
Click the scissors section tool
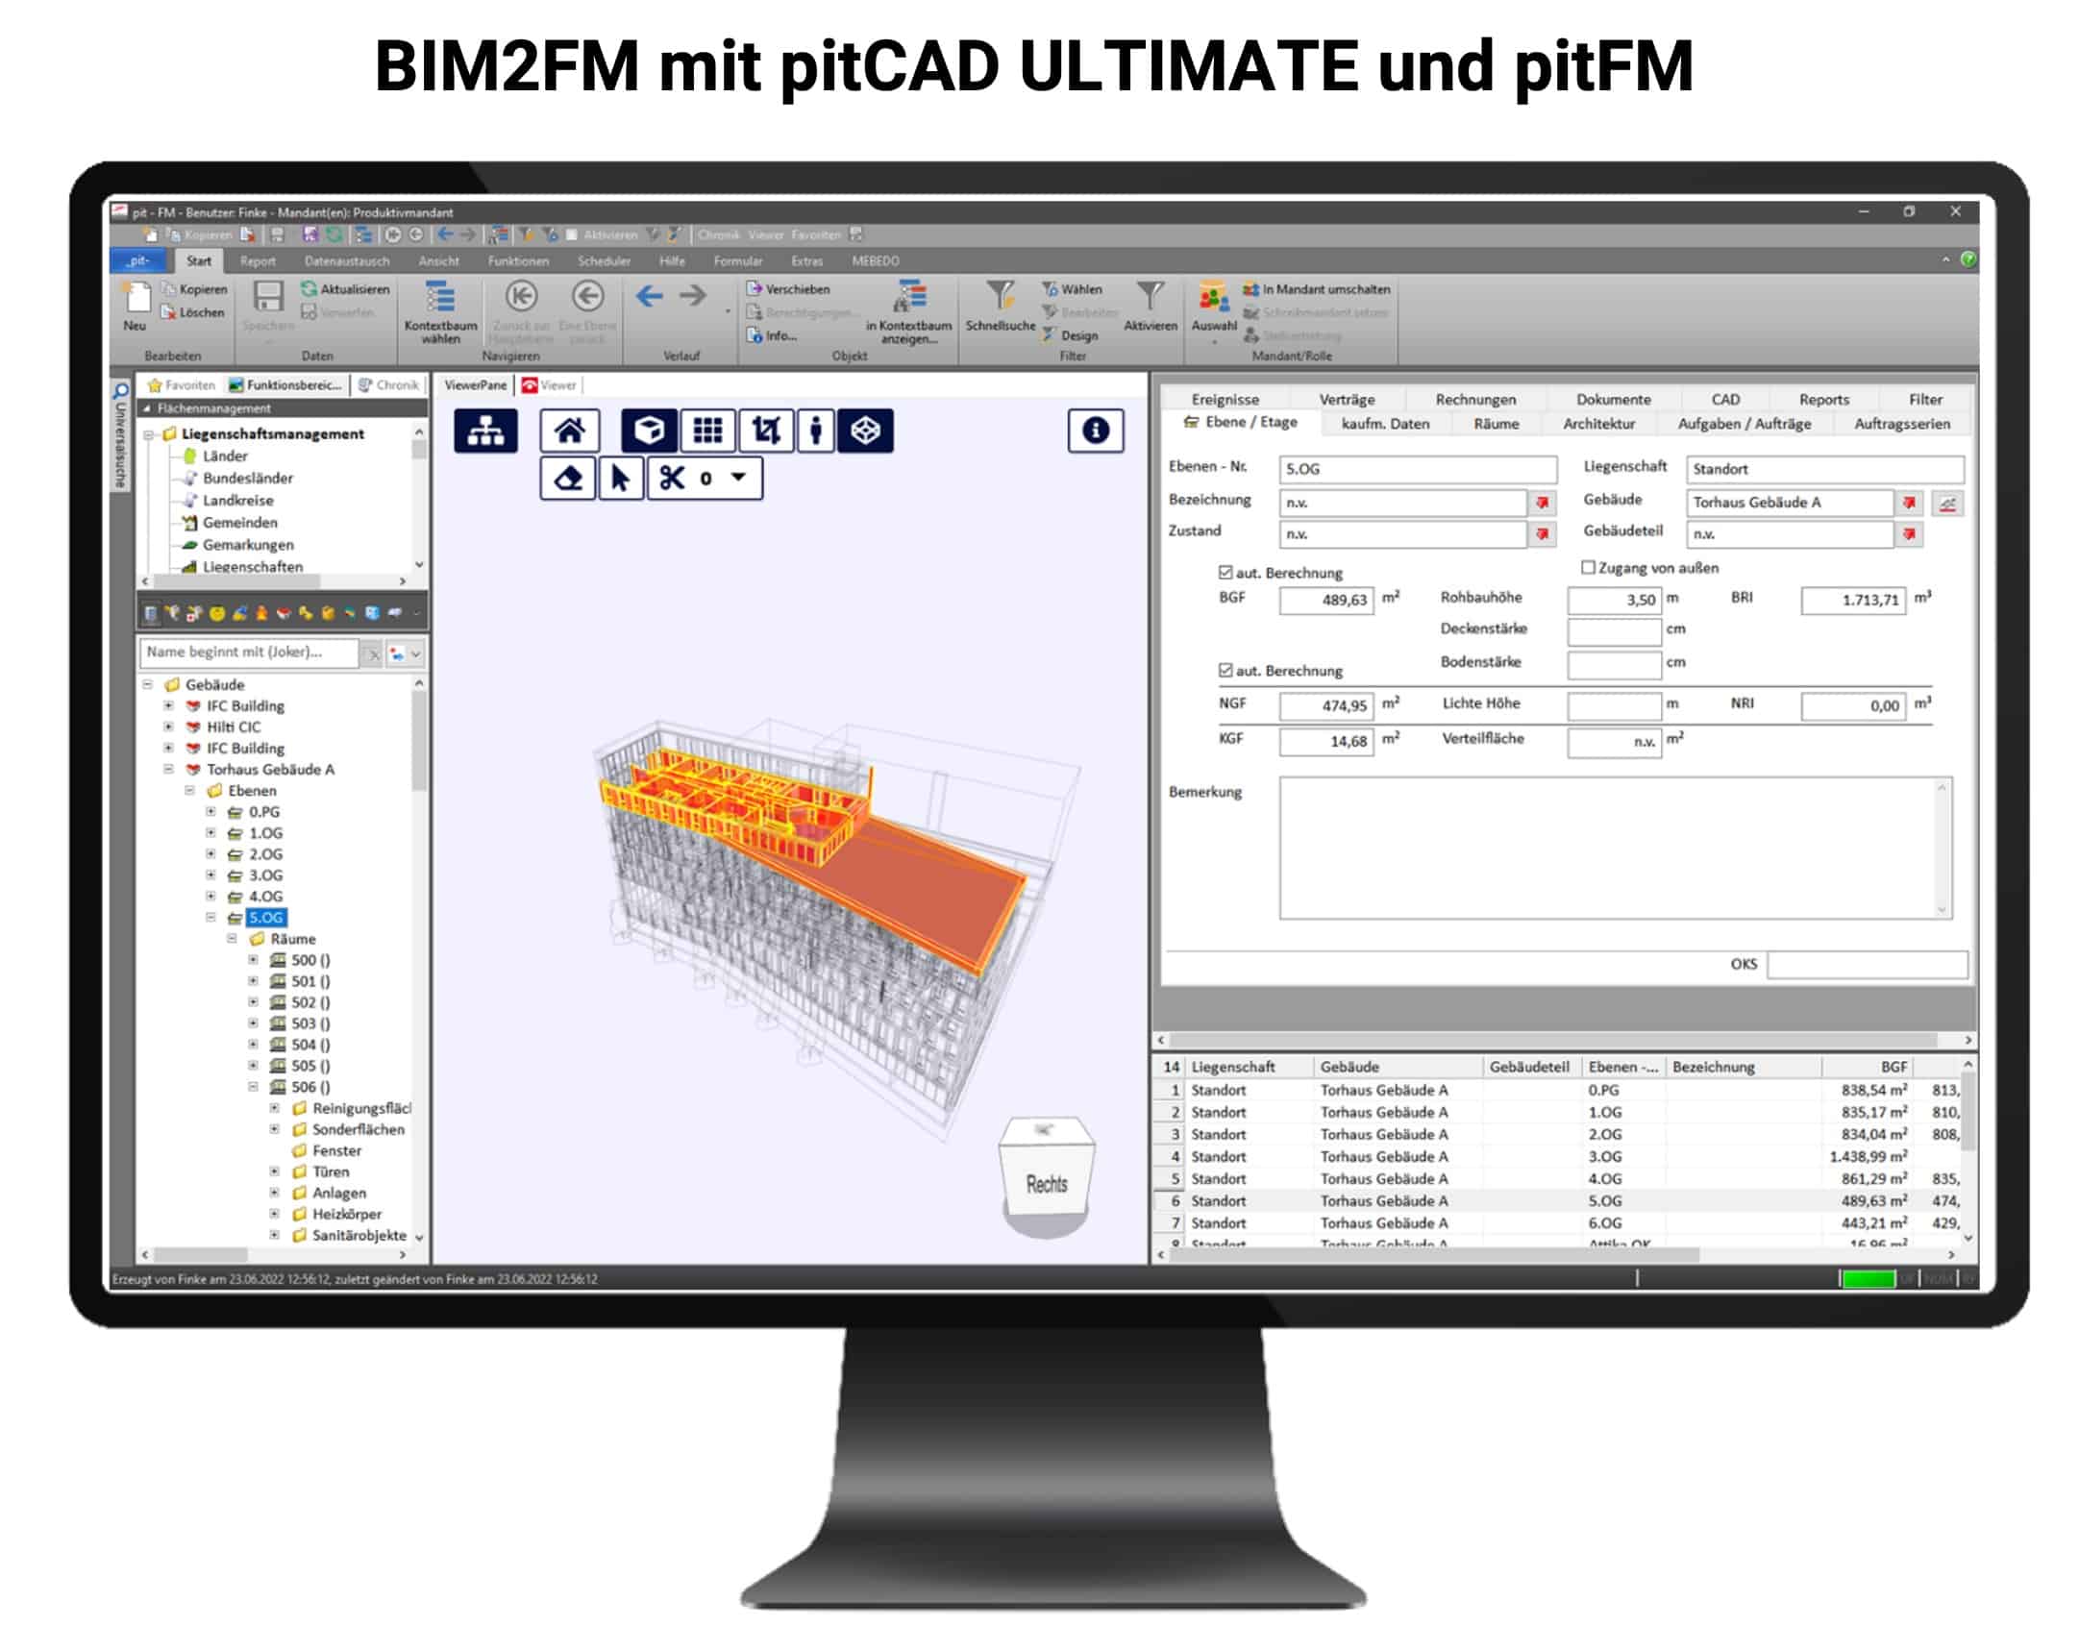[671, 479]
